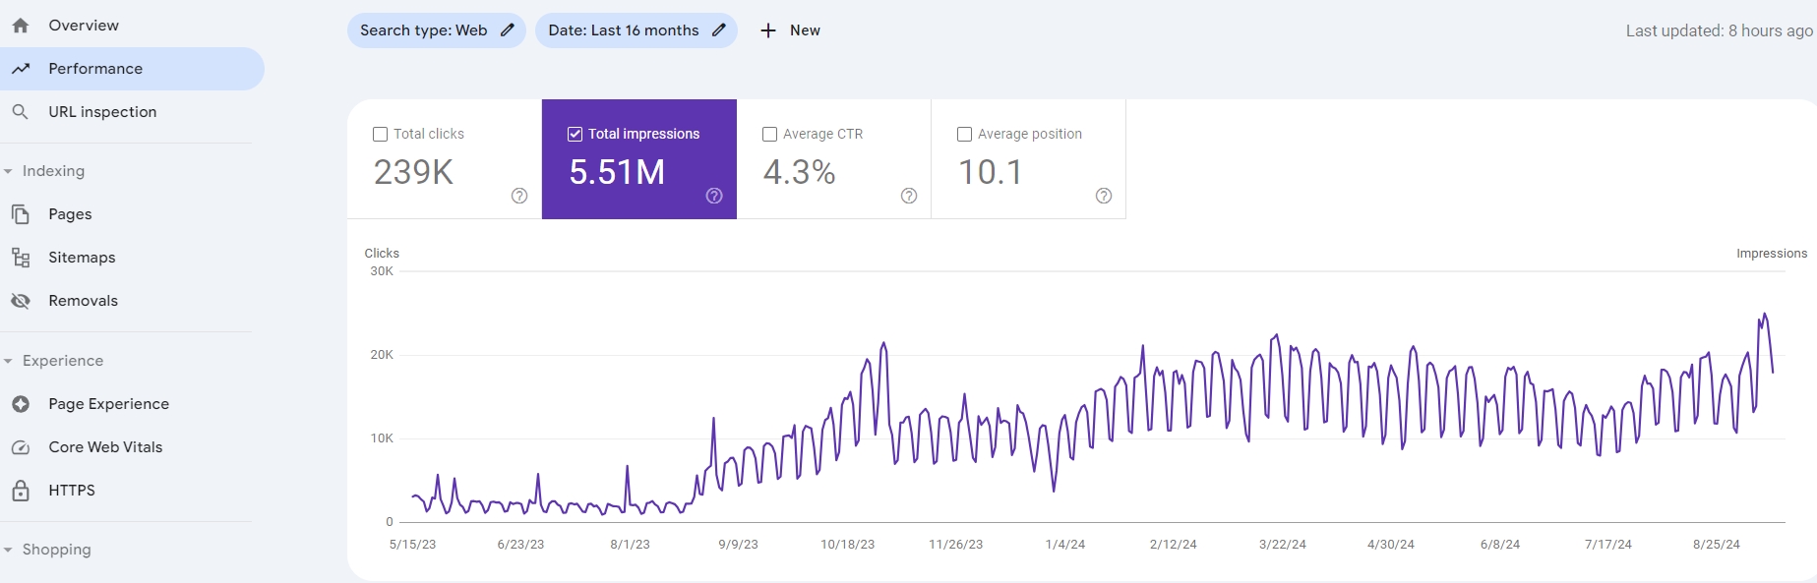Open help icon on Total clicks card
The width and height of the screenshot is (1817, 583).
[x=519, y=196]
